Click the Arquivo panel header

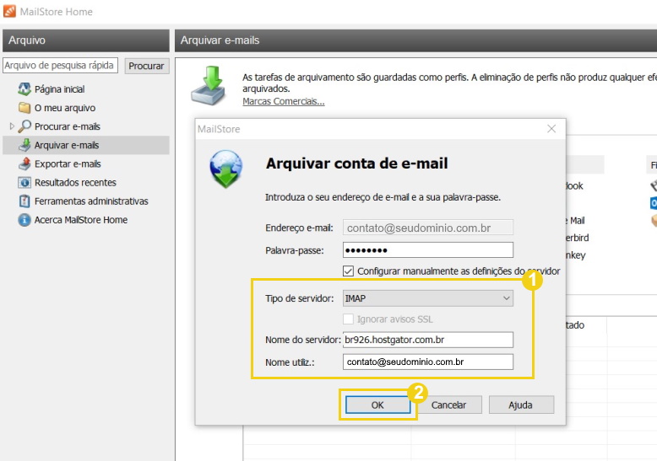tap(86, 40)
